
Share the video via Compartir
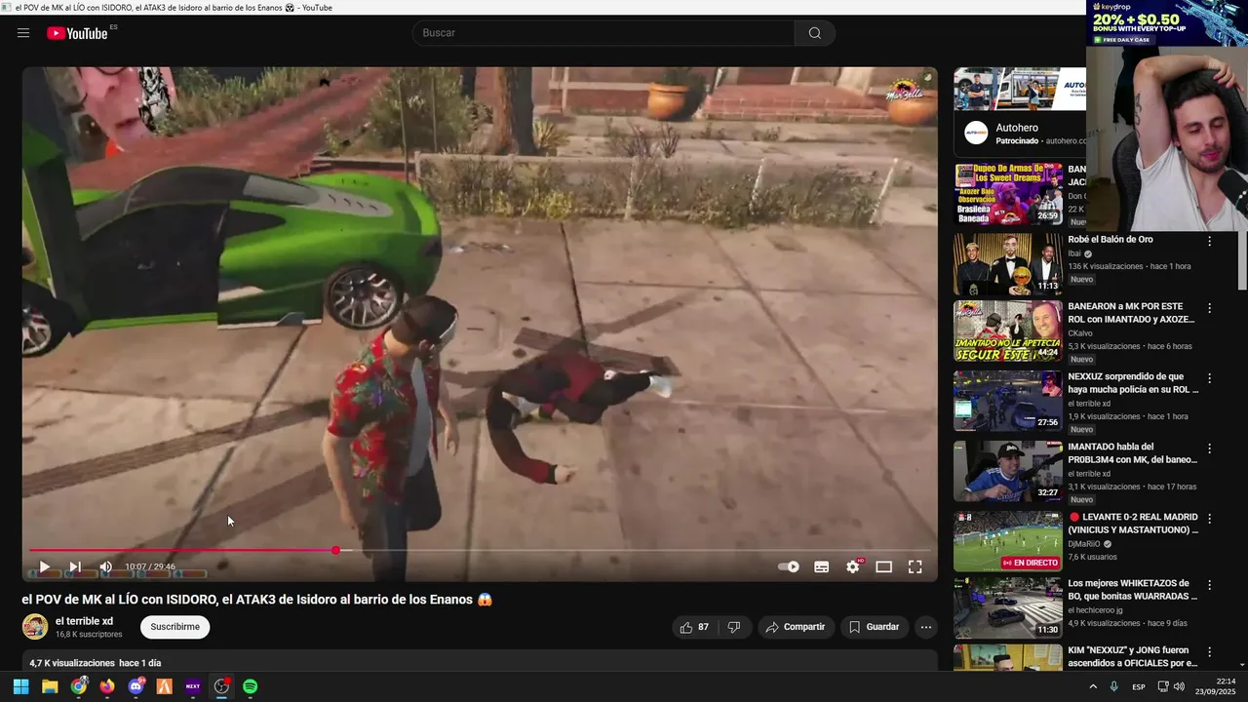[796, 627]
